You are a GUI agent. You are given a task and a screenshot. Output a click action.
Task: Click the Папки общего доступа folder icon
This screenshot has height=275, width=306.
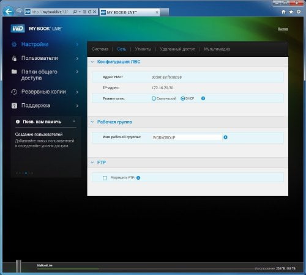click(14, 71)
